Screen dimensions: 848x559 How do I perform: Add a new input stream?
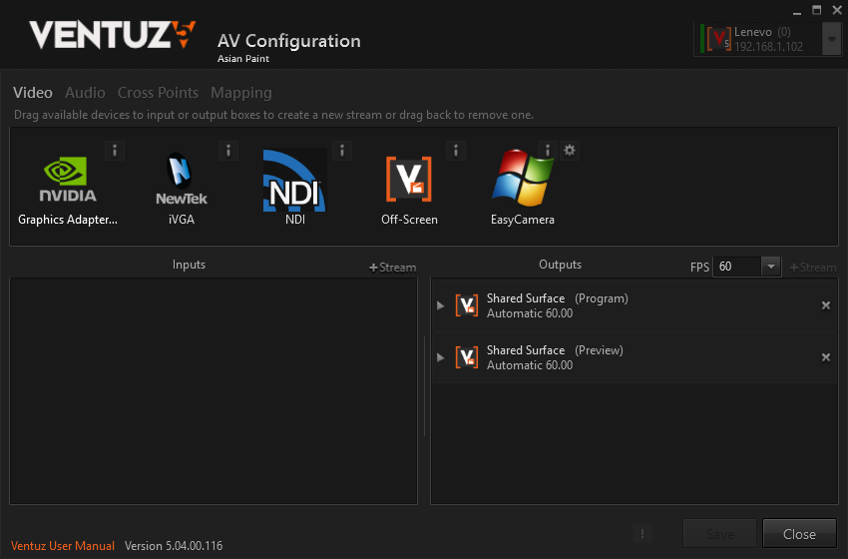pos(393,268)
